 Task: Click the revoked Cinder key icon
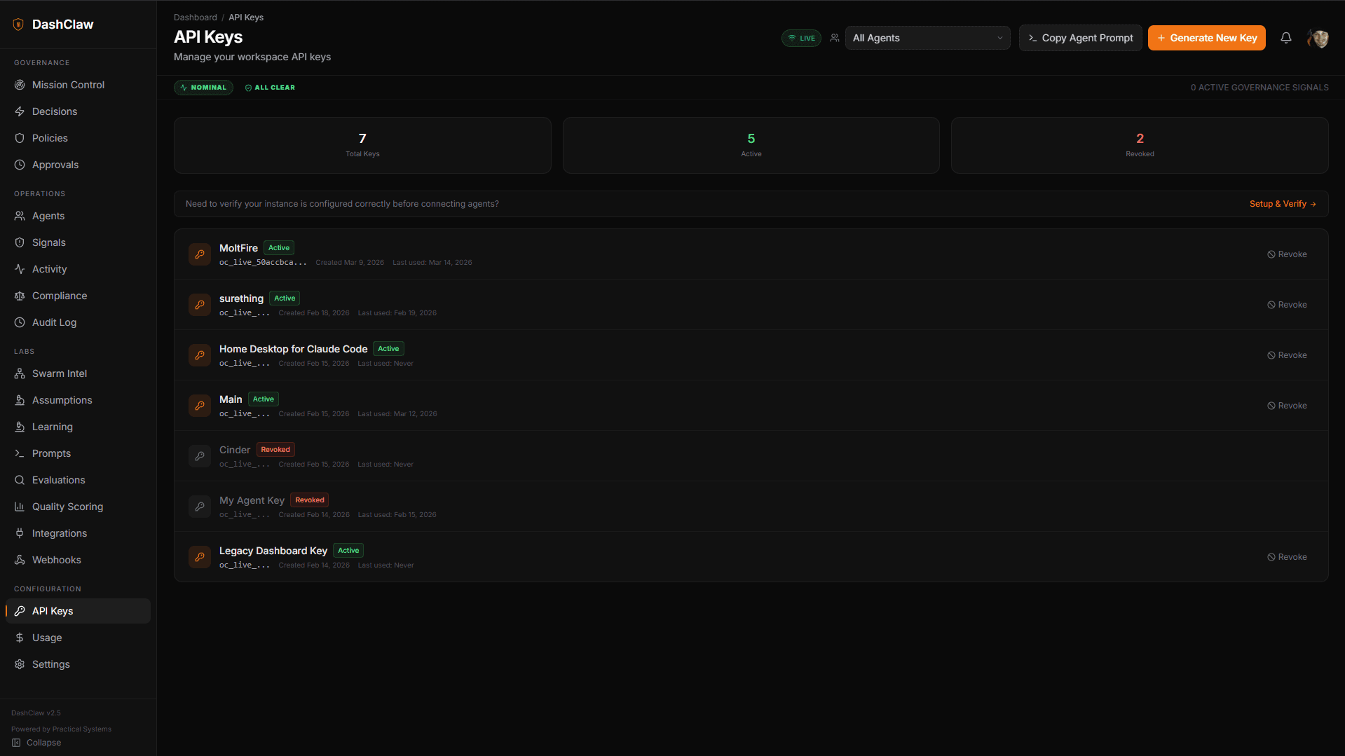(x=200, y=456)
